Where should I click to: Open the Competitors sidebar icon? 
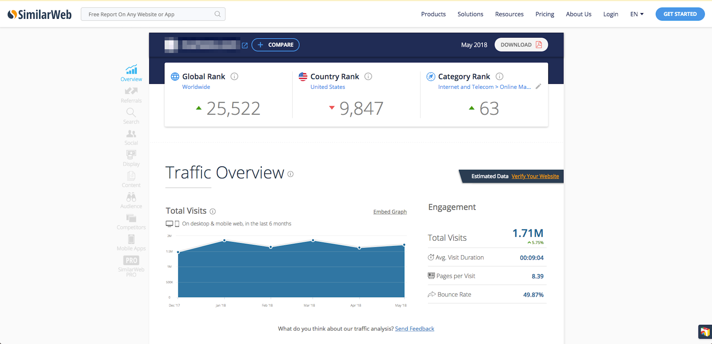coord(131,221)
